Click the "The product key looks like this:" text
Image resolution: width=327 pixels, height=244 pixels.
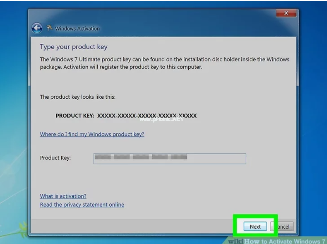[78, 97]
